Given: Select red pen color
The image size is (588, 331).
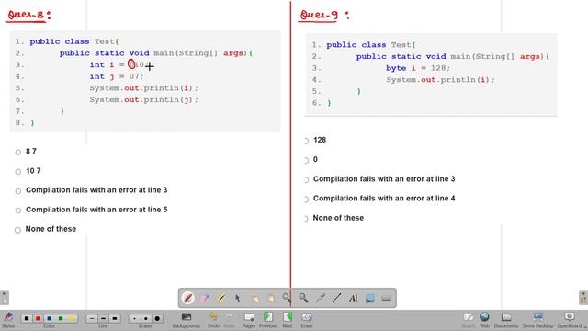Looking at the screenshot, I should click(x=38, y=318).
